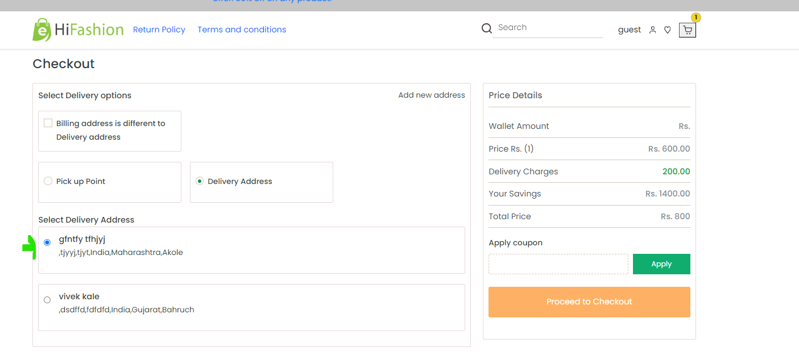Click Proceed to Checkout button
This screenshot has height=364, width=799.
[589, 302]
